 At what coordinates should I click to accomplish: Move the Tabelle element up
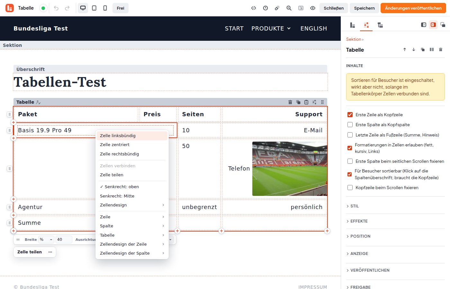click(x=405, y=49)
